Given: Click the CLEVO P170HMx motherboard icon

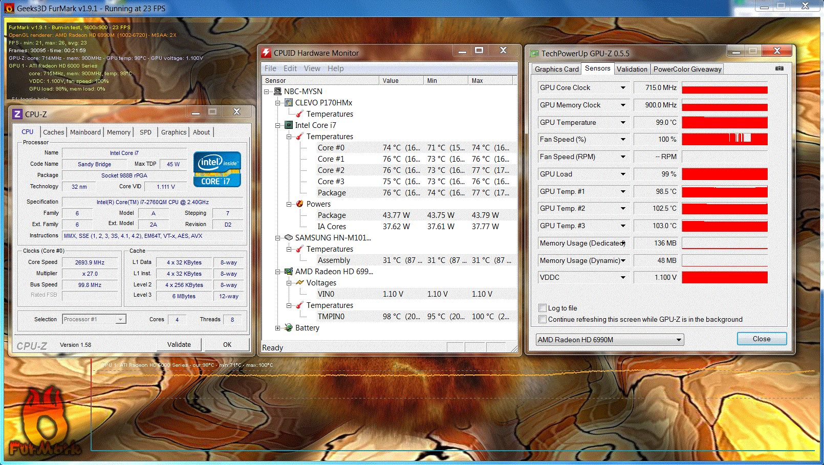Looking at the screenshot, I should coord(289,103).
